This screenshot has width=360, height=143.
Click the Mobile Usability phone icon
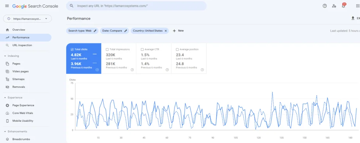[x=7, y=121]
